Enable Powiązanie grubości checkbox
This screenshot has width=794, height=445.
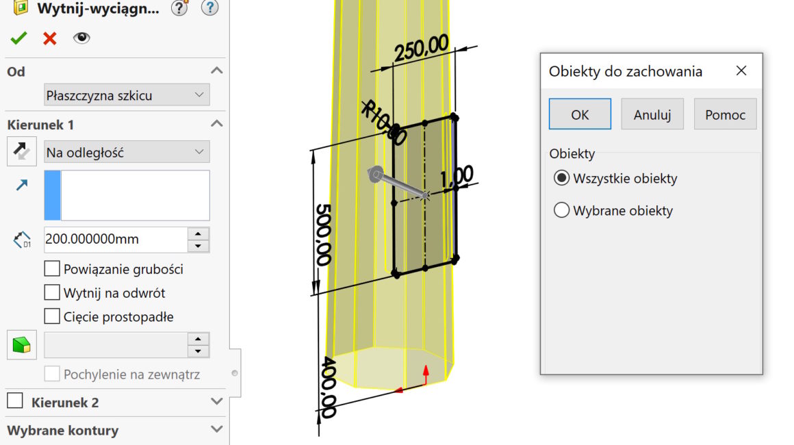tap(52, 269)
